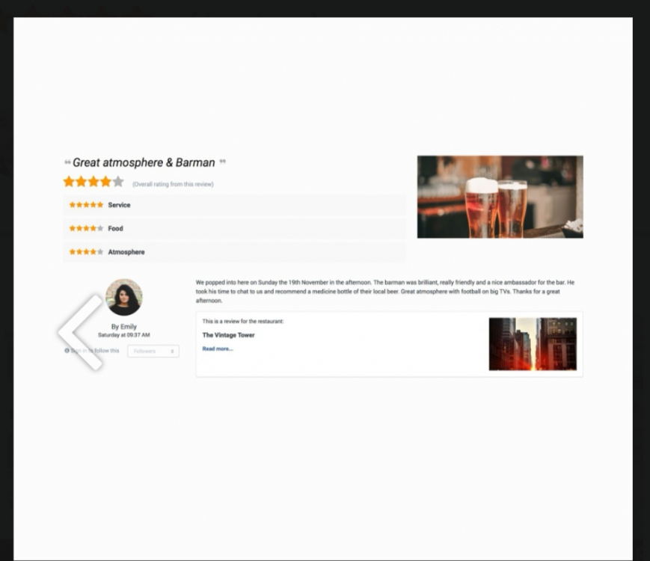This screenshot has height=561, width=650.
Task: Click the Atmosphere star rating
Action: 86,251
